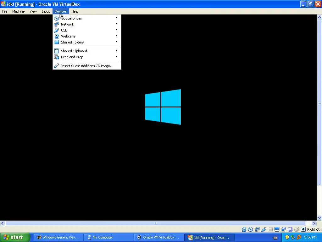Click the Drag and Drop icon
This screenshot has height=242, width=322.
tap(57, 57)
